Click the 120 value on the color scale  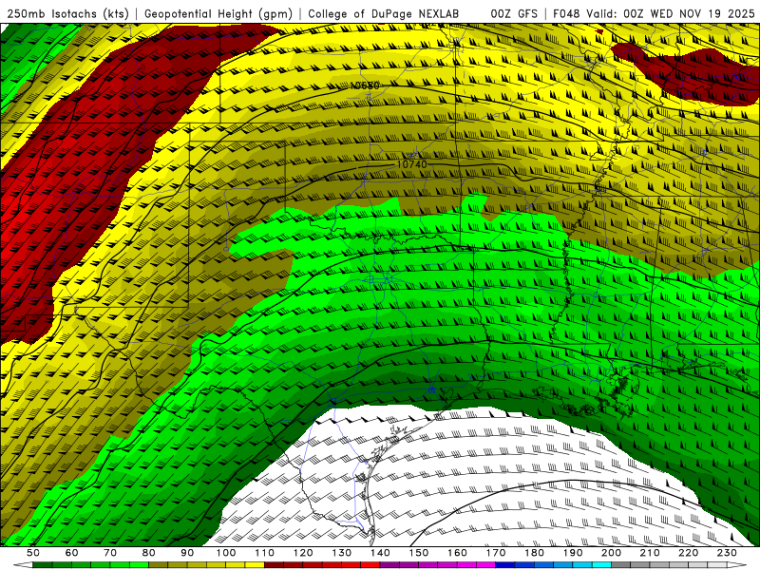coord(303,553)
